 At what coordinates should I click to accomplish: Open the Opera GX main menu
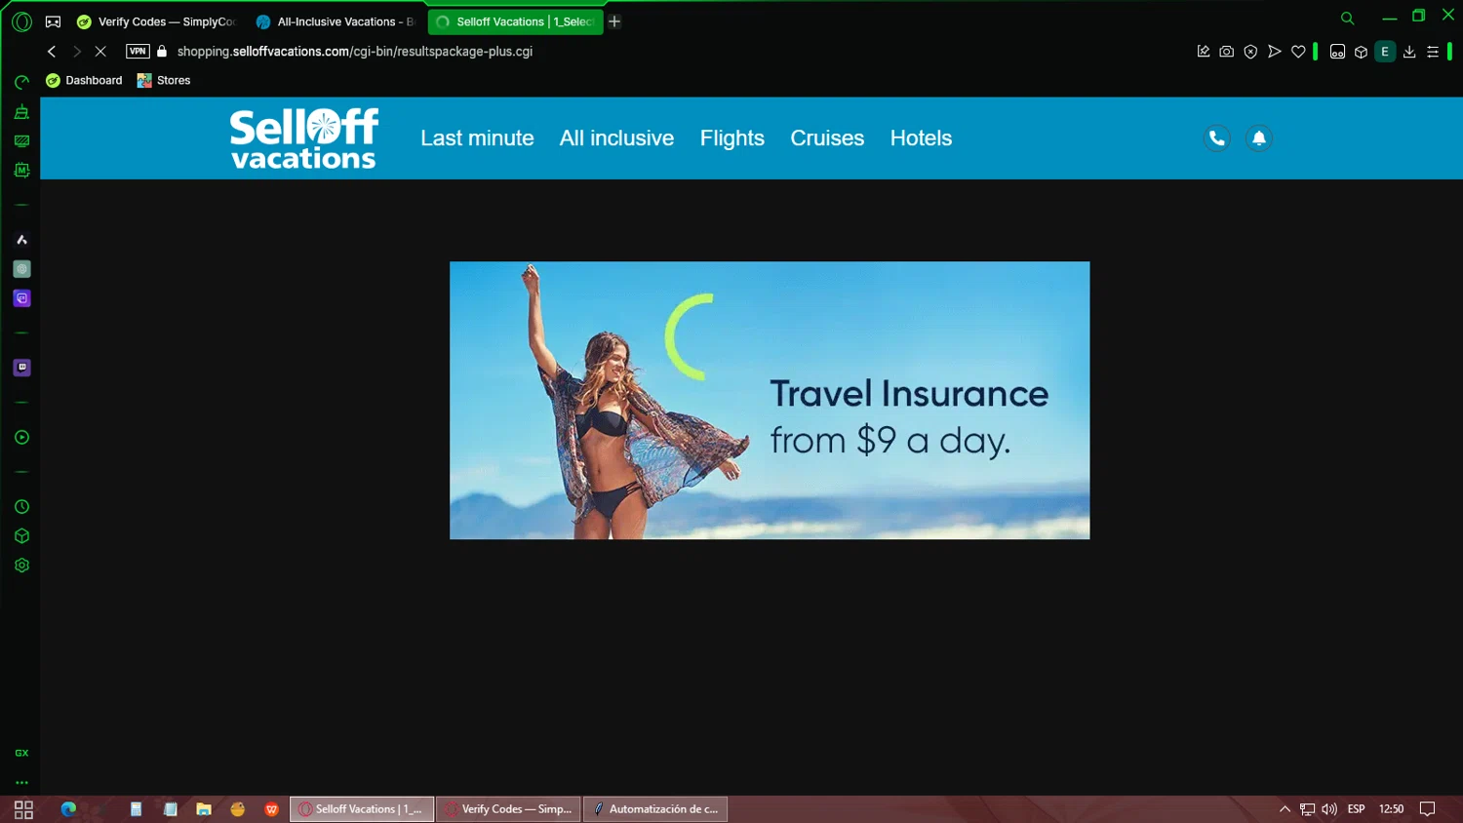21,21
